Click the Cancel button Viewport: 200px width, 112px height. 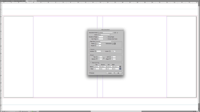(110, 73)
